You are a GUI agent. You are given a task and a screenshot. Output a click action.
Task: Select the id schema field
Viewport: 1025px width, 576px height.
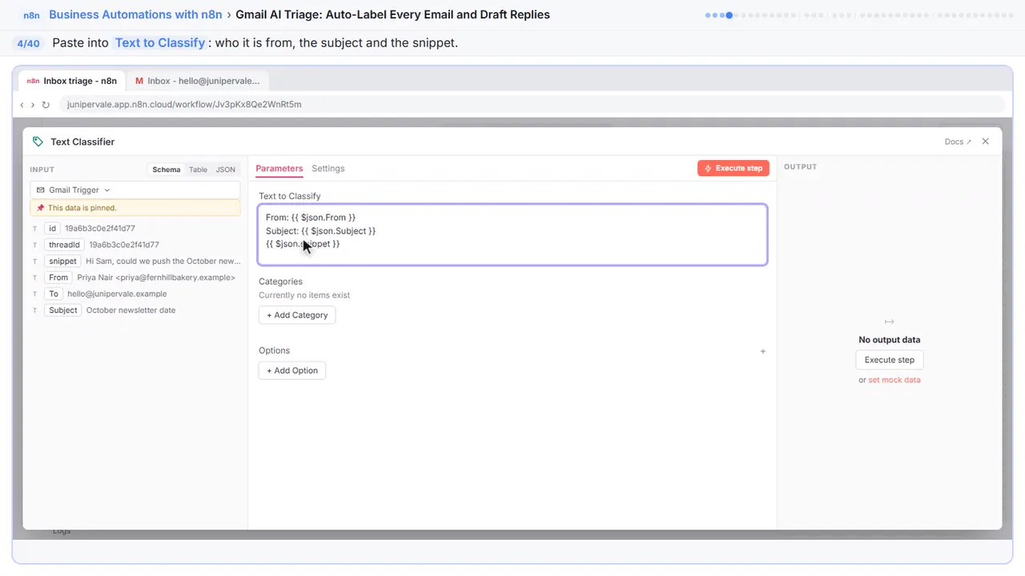click(53, 229)
